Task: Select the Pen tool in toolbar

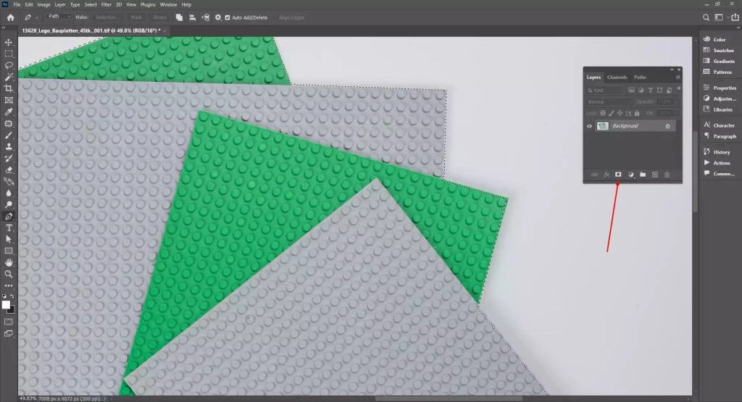Action: coord(9,216)
